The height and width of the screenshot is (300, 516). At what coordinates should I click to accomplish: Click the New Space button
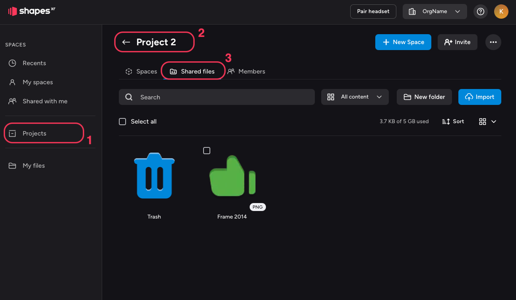[x=403, y=42]
